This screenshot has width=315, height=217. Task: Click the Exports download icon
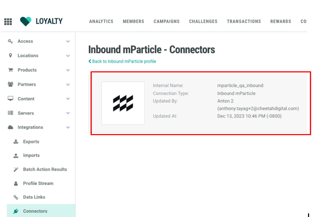tap(16, 141)
